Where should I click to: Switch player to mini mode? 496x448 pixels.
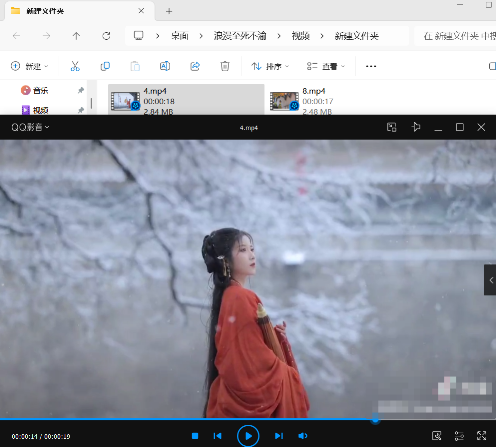coord(392,127)
